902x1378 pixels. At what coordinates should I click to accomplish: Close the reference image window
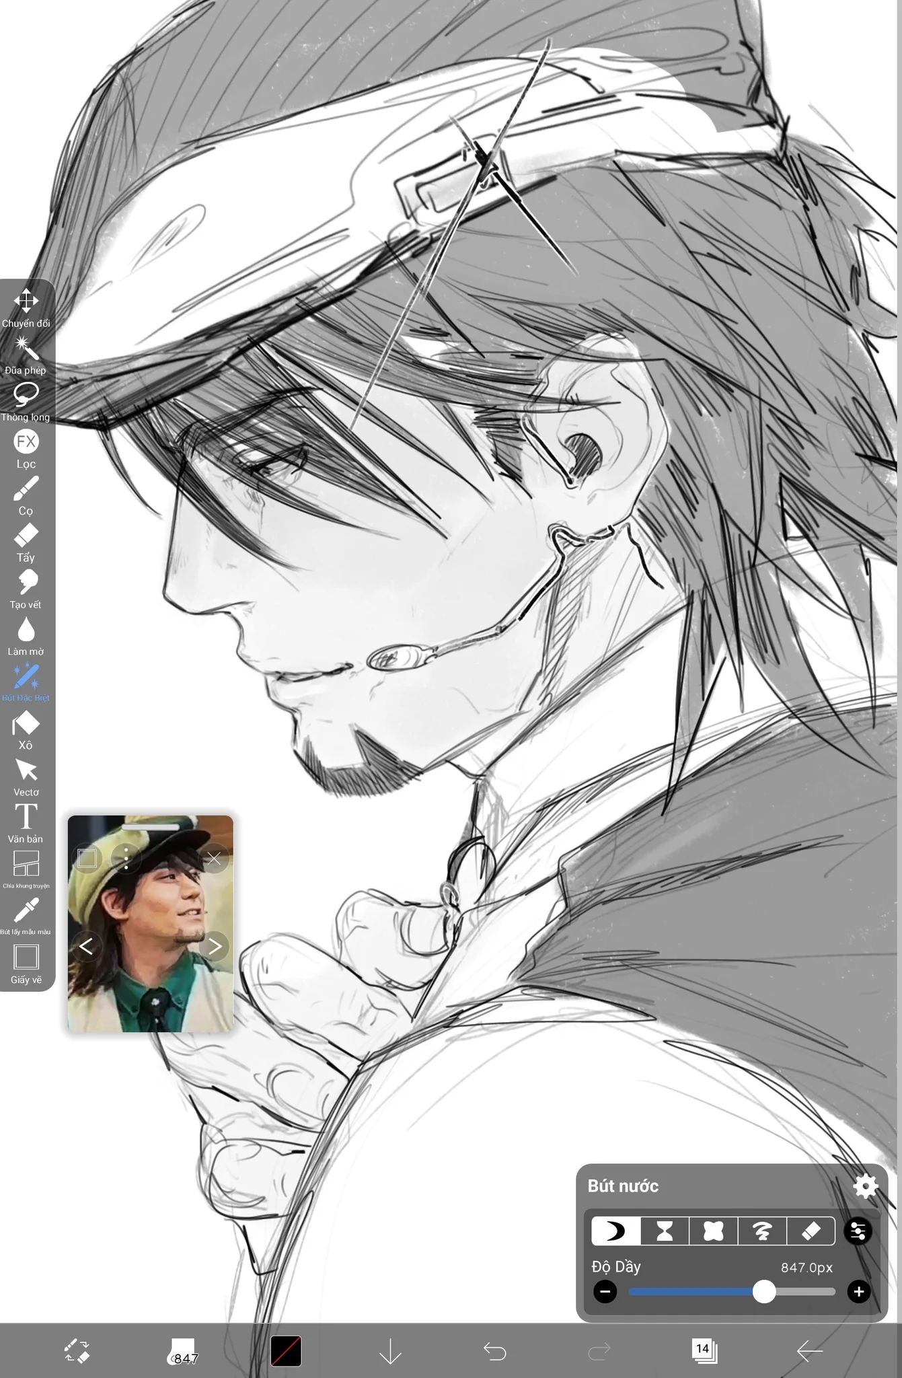[214, 859]
